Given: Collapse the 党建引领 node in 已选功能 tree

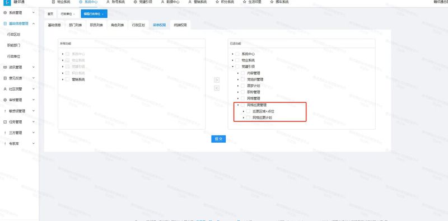Looking at the screenshot, I should point(232,67).
